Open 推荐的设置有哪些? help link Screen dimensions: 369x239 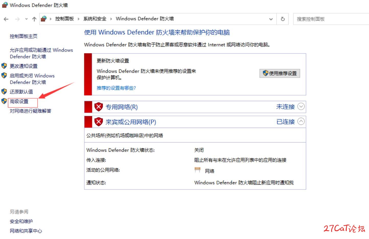[116, 88]
